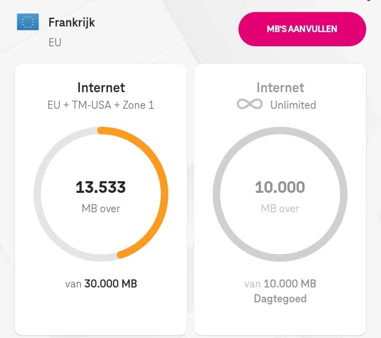Click the 'van 30.000 MB' total label
The image size is (381, 338).
[x=101, y=284]
